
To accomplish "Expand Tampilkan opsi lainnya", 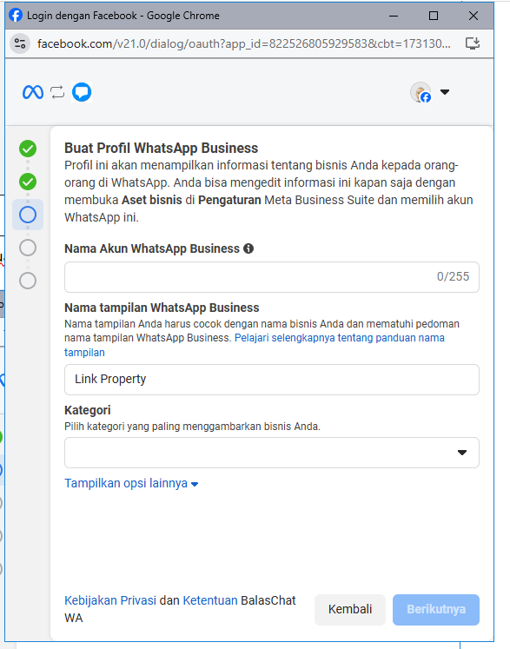I will (131, 483).
